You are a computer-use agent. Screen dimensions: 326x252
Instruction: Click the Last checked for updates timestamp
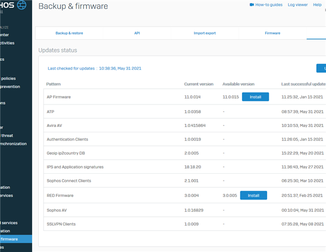pyautogui.click(x=120, y=68)
